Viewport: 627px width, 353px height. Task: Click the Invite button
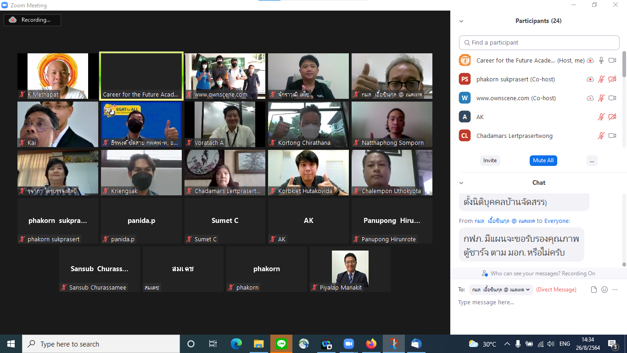[x=490, y=160]
